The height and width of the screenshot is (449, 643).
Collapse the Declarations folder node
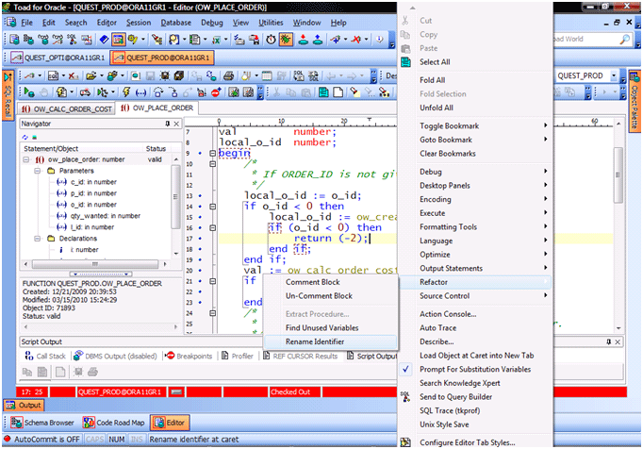point(38,239)
